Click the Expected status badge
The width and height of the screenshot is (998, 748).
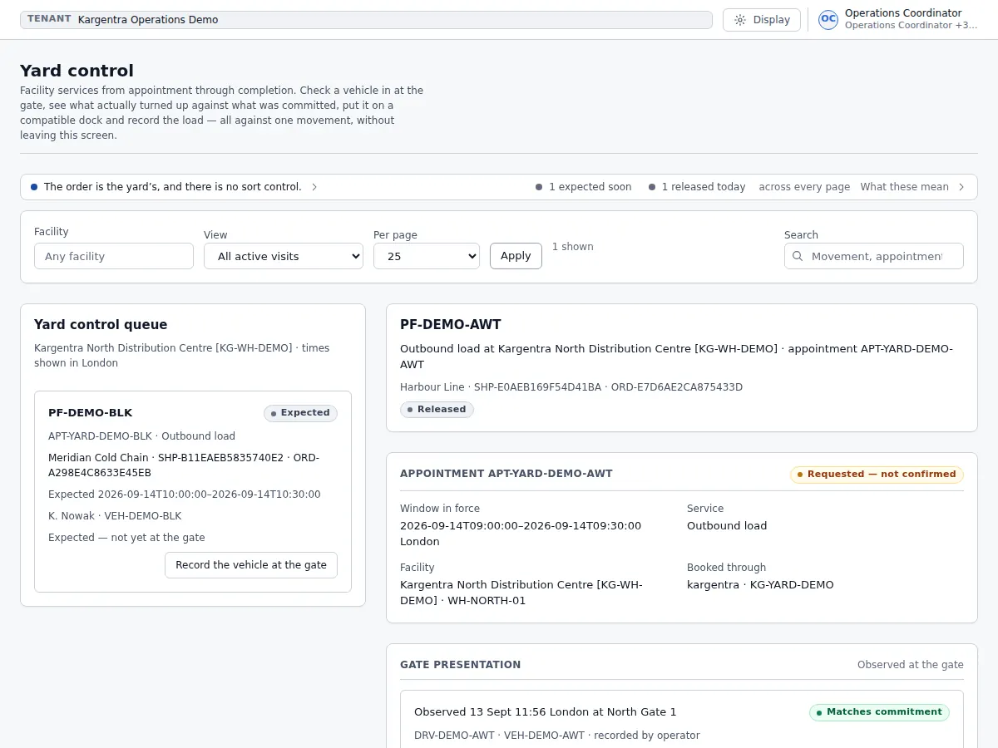(x=300, y=413)
